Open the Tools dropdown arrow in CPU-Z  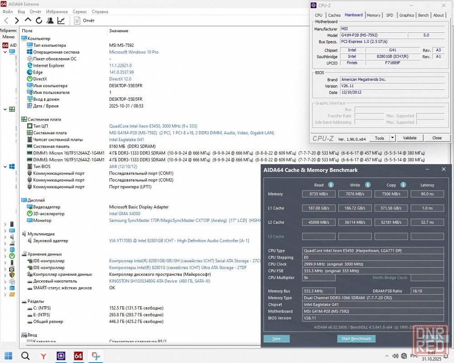click(x=392, y=138)
